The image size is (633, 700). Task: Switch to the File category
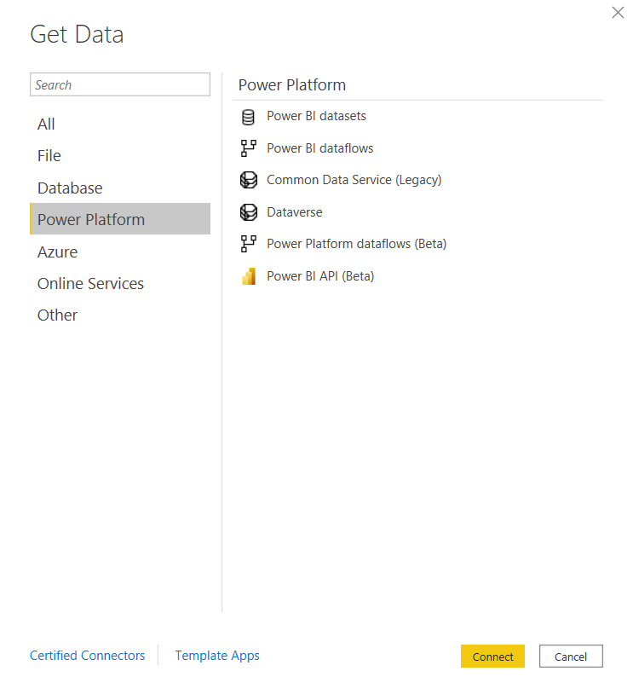click(49, 156)
